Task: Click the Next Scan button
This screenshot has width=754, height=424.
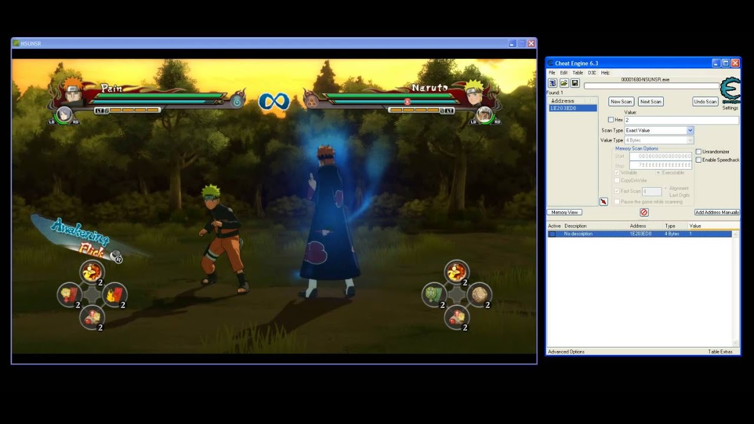Action: (x=650, y=101)
